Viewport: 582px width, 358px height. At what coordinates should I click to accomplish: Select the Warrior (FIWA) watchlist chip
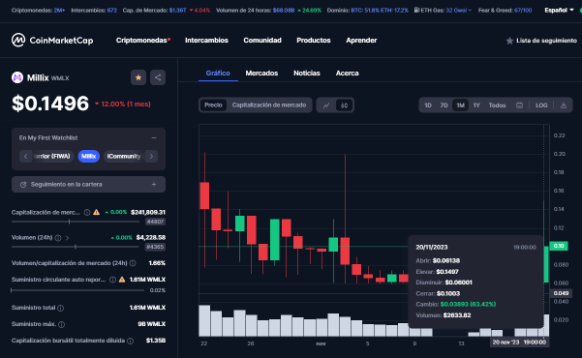click(52, 156)
